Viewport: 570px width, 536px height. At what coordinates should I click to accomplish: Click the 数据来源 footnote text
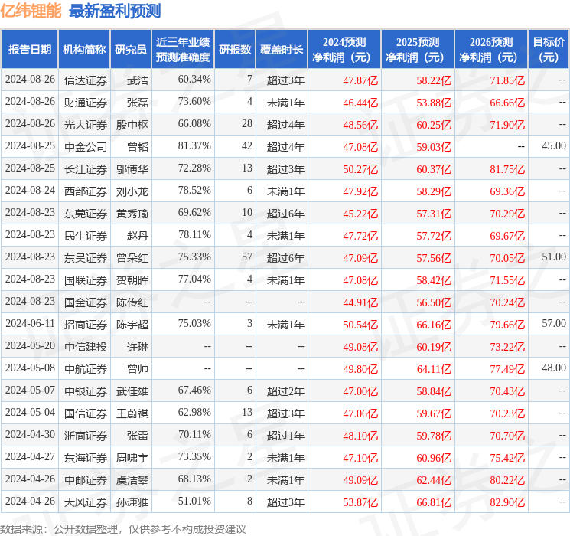click(x=123, y=528)
